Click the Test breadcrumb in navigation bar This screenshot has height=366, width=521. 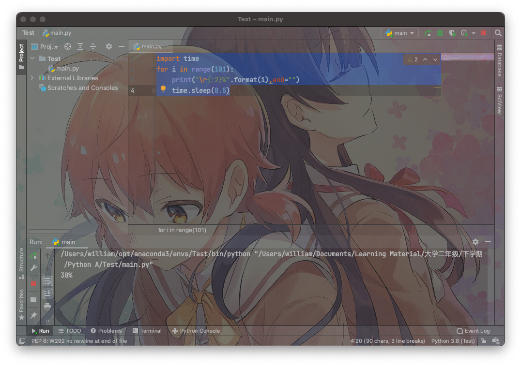[28, 33]
